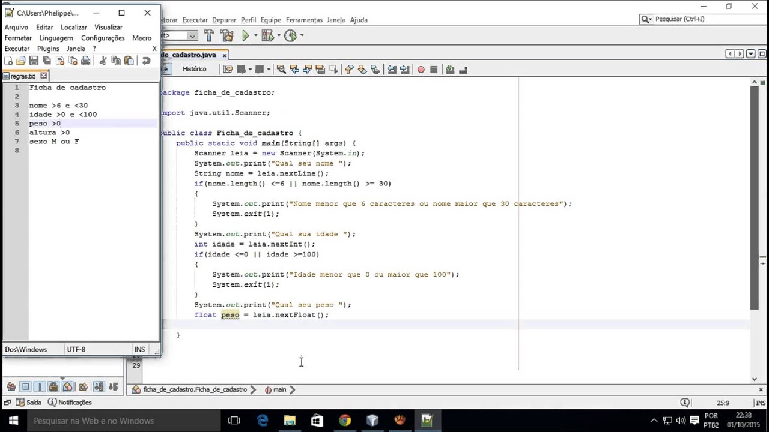Image resolution: width=769 pixels, height=432 pixels.
Task: Run the project with green play icon
Action: click(x=245, y=35)
